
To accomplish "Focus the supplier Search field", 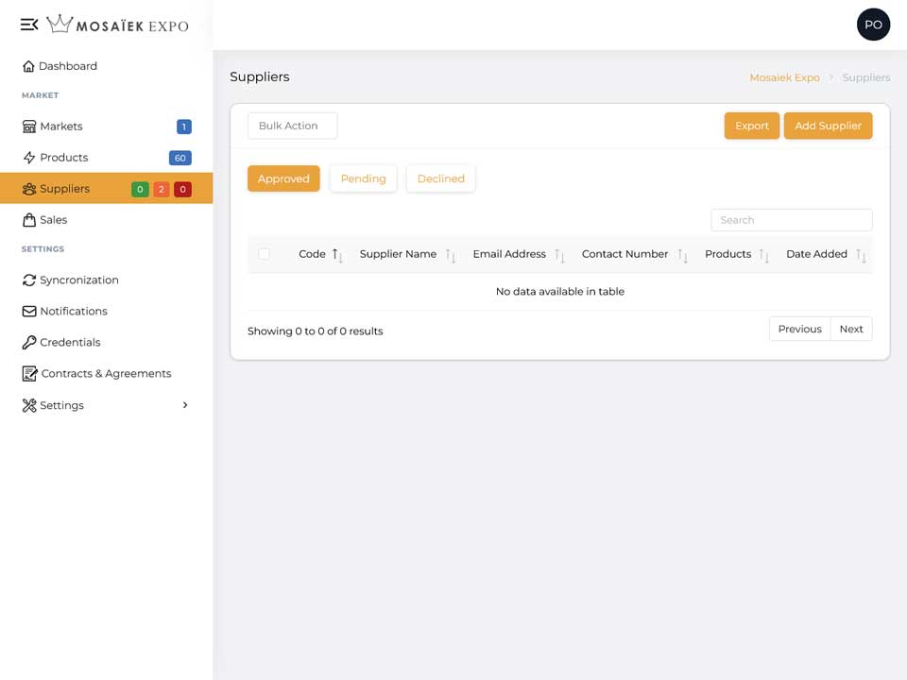I will (792, 220).
